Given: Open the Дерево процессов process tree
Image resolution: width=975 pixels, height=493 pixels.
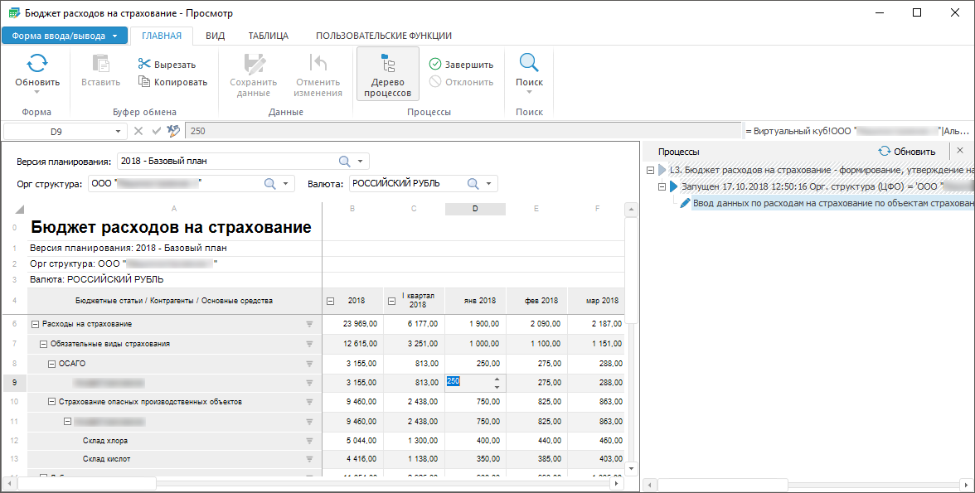Looking at the screenshot, I should click(387, 74).
